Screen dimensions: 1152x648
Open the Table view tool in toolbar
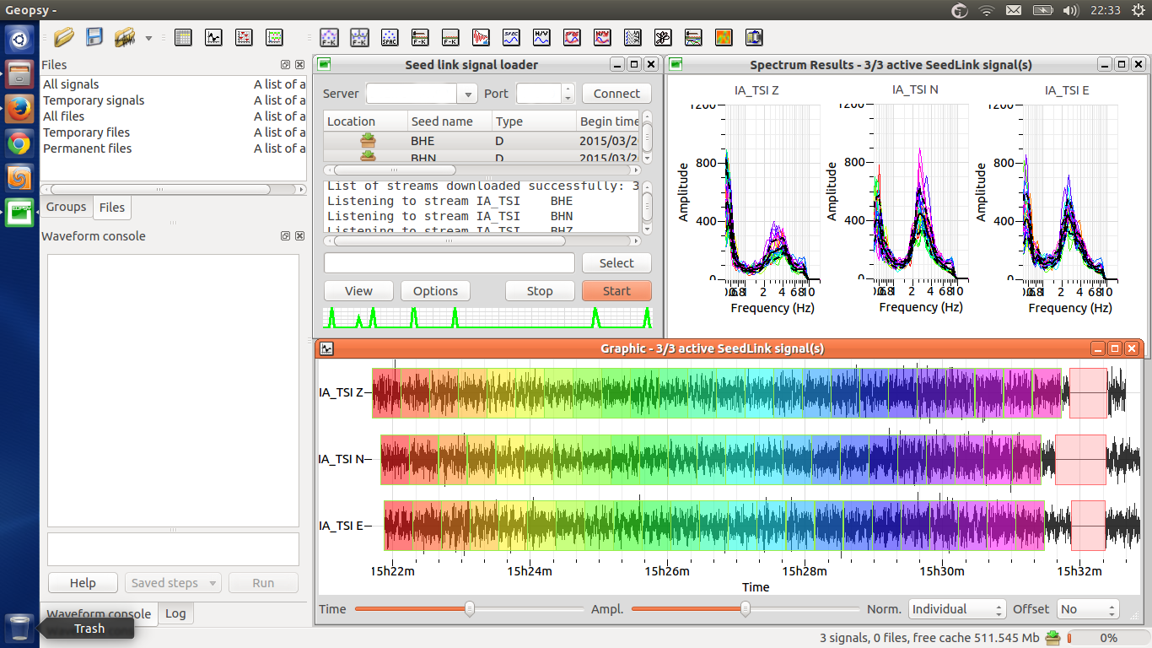click(183, 37)
